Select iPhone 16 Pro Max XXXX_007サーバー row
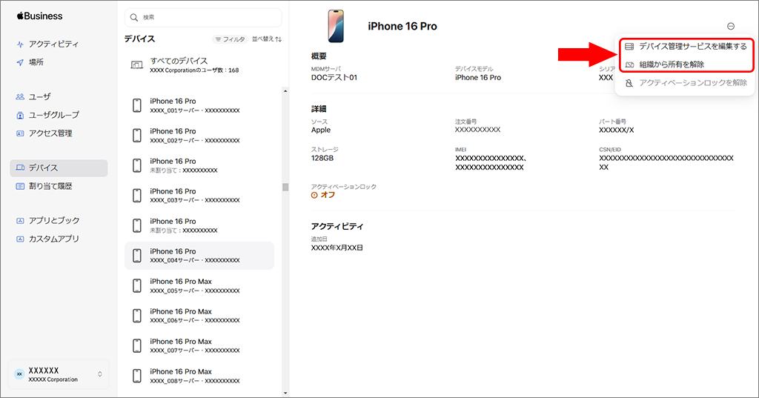The image size is (759, 398). pos(199,345)
